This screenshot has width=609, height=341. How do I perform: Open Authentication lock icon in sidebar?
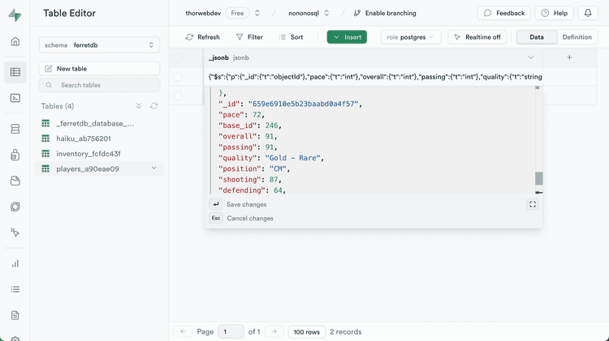click(x=15, y=155)
